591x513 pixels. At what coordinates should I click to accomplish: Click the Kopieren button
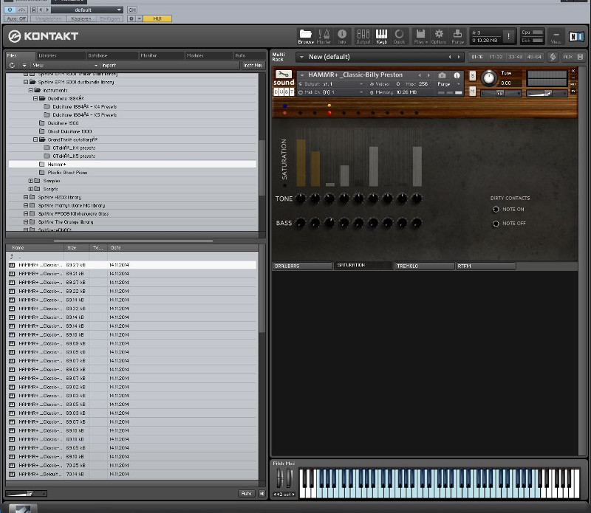pos(81,18)
